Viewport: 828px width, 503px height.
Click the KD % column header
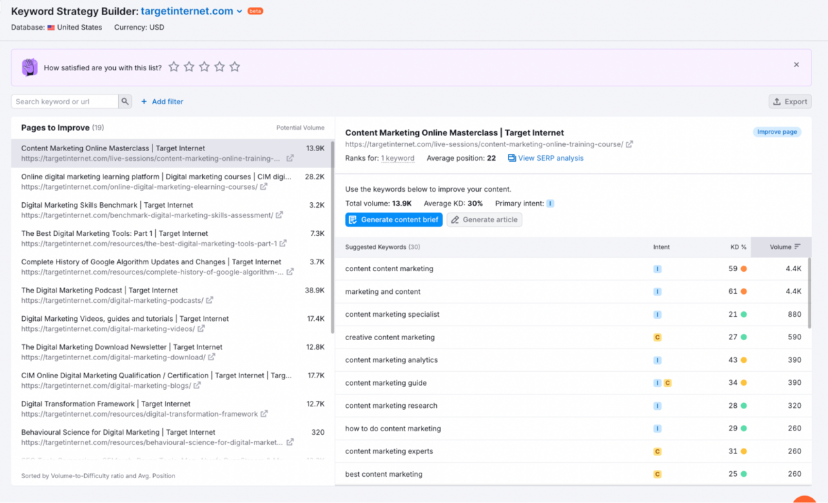pos(738,247)
